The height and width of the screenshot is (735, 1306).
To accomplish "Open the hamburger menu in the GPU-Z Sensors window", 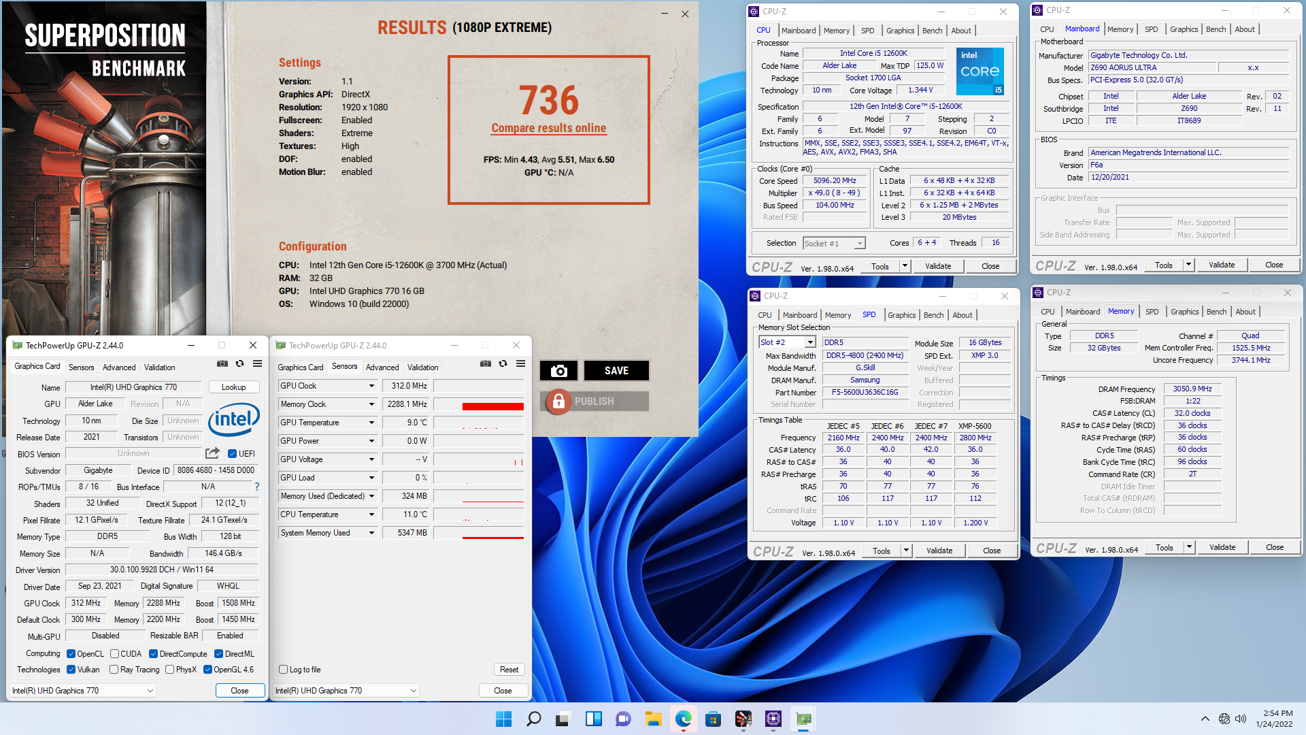I will click(x=520, y=363).
